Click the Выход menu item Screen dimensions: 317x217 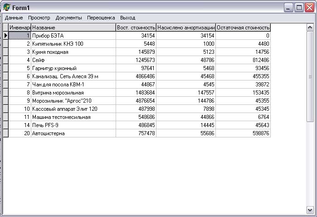tap(127, 18)
